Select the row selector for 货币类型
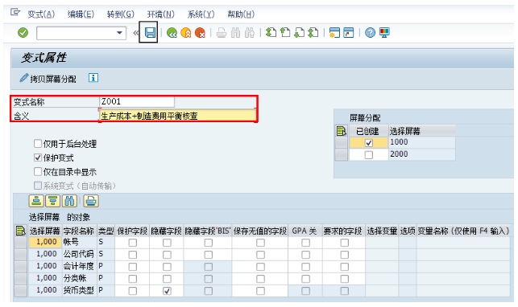This screenshot has width=518, height=307. (x=21, y=291)
